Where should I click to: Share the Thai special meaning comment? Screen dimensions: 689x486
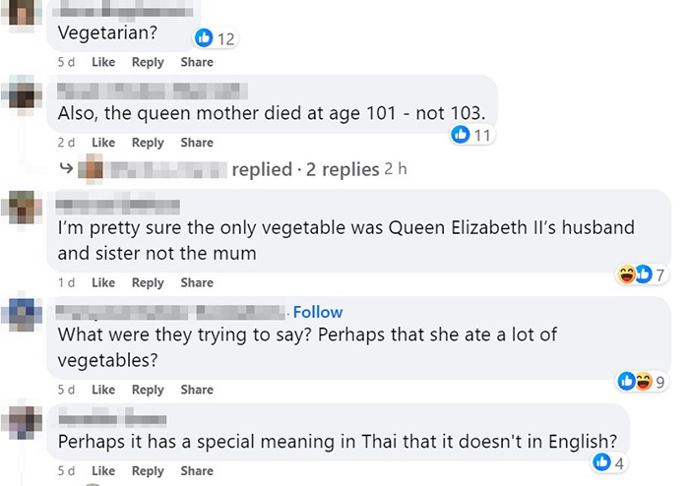click(x=197, y=470)
